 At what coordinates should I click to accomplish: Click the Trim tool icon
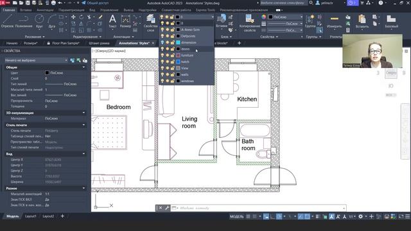(x=89, y=17)
